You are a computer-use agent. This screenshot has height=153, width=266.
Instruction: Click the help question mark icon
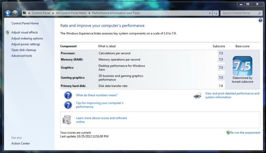(261, 20)
